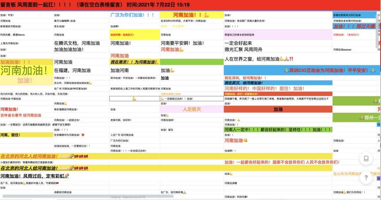Select the yellow cell 河南,挺住!

(x=27, y=135)
